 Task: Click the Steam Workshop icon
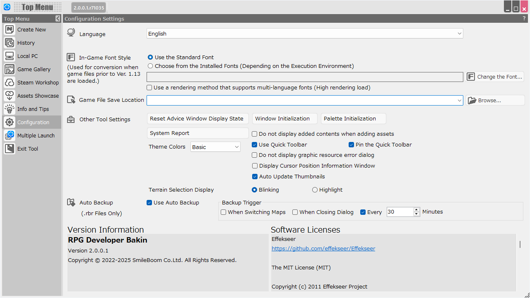pos(10,83)
